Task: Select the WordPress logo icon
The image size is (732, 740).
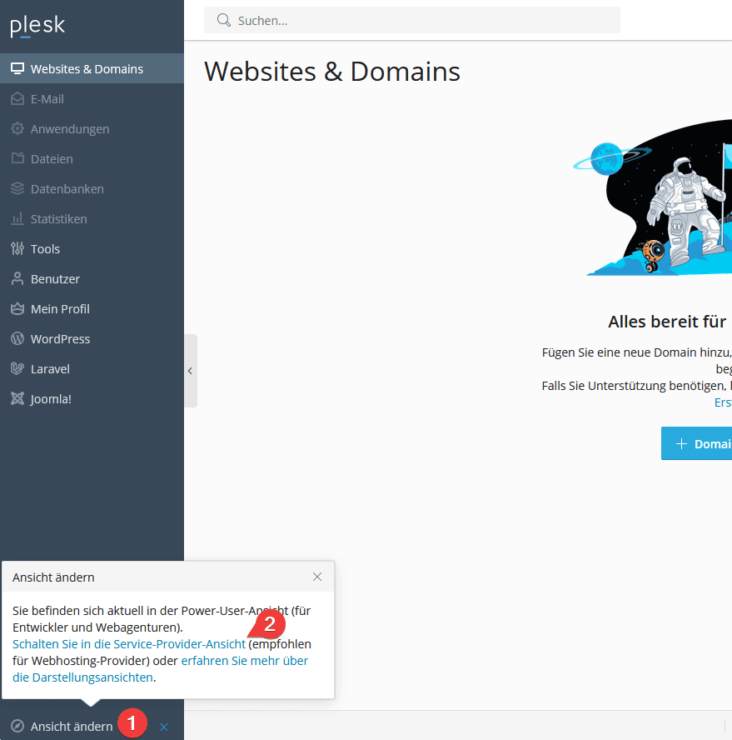Action: [17, 339]
